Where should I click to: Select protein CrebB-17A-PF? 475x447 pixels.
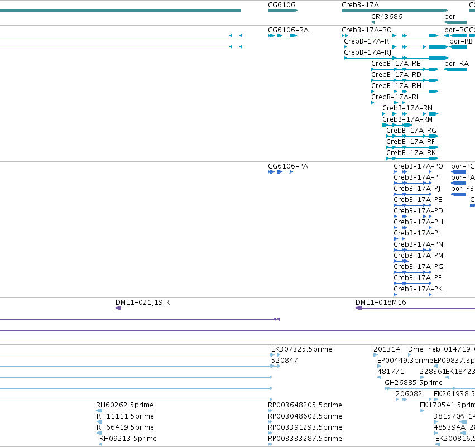click(418, 278)
